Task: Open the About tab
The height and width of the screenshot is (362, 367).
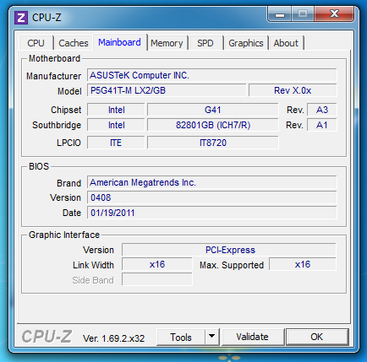Action: pos(286,43)
